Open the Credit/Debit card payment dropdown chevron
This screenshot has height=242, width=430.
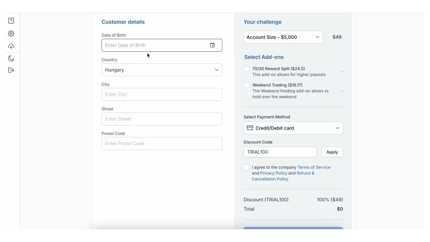tap(337, 128)
